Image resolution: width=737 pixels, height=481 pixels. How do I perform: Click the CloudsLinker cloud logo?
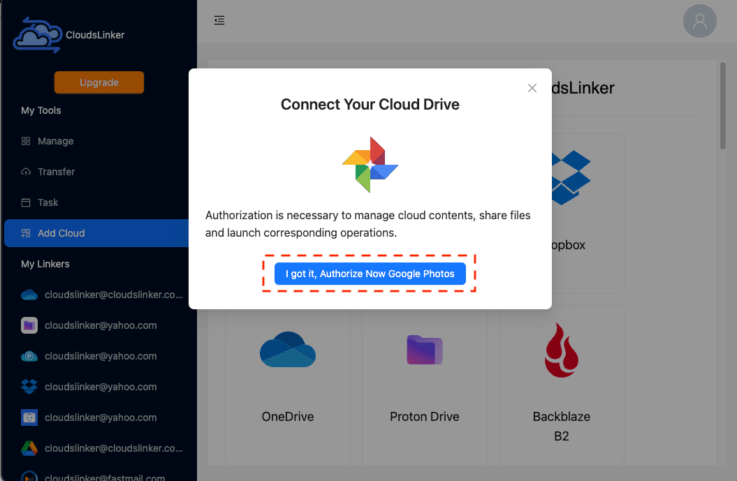[x=38, y=35]
